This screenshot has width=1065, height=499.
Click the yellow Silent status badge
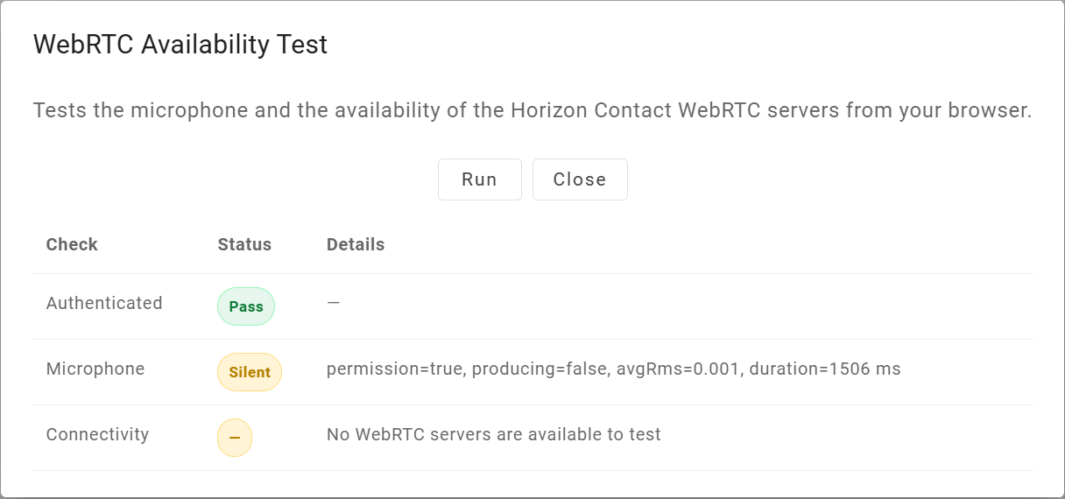pyautogui.click(x=250, y=372)
